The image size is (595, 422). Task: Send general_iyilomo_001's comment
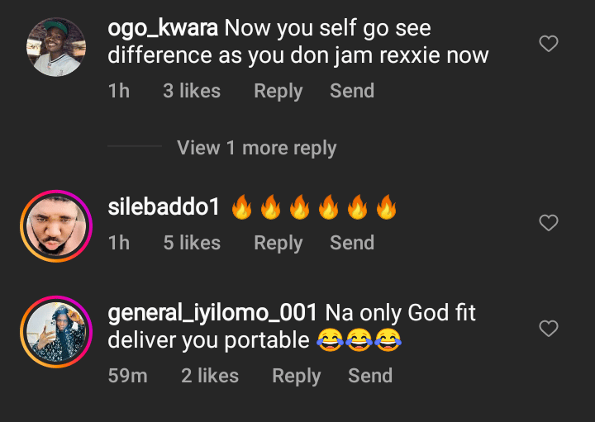point(370,376)
